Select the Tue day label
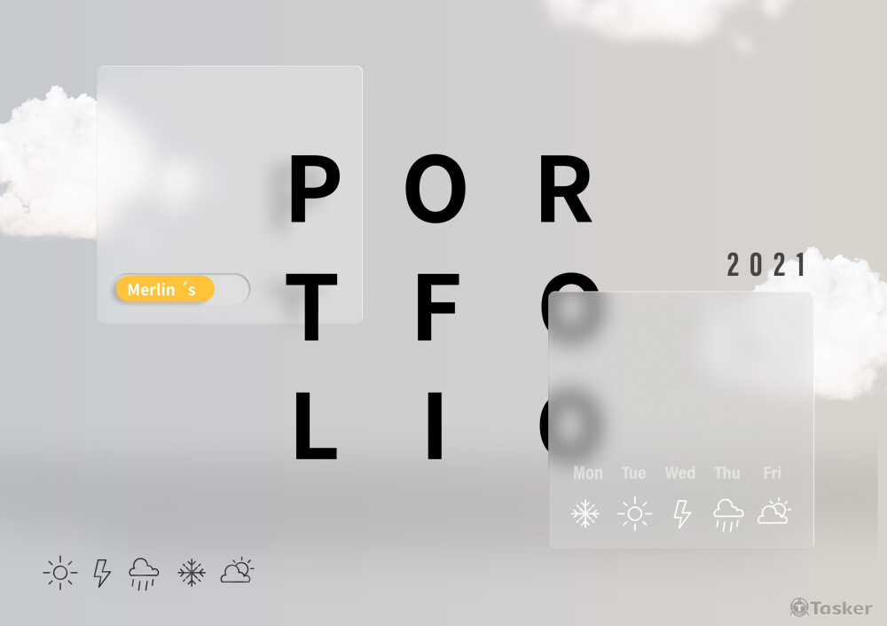 click(x=633, y=473)
